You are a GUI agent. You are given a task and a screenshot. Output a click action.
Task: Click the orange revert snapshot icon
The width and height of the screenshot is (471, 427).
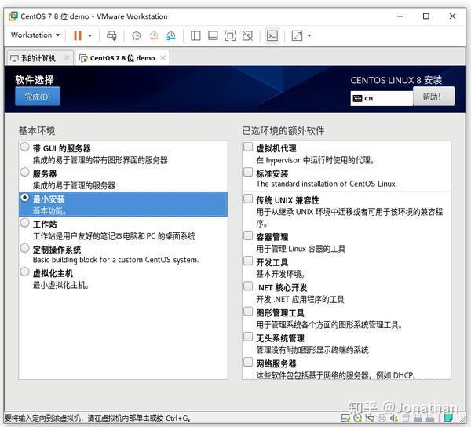tap(154, 36)
